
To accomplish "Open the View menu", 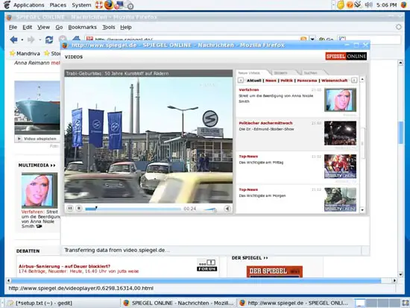I will click(43, 27).
